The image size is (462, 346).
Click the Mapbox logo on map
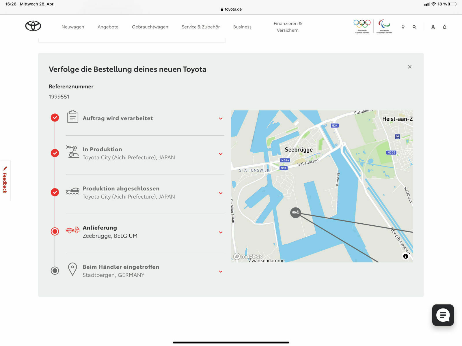click(x=248, y=256)
